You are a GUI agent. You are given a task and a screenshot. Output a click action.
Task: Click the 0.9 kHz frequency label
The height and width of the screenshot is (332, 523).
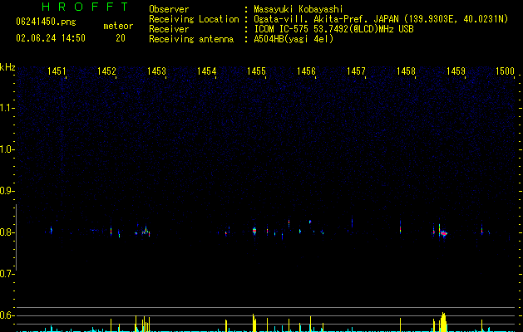coord(7,191)
